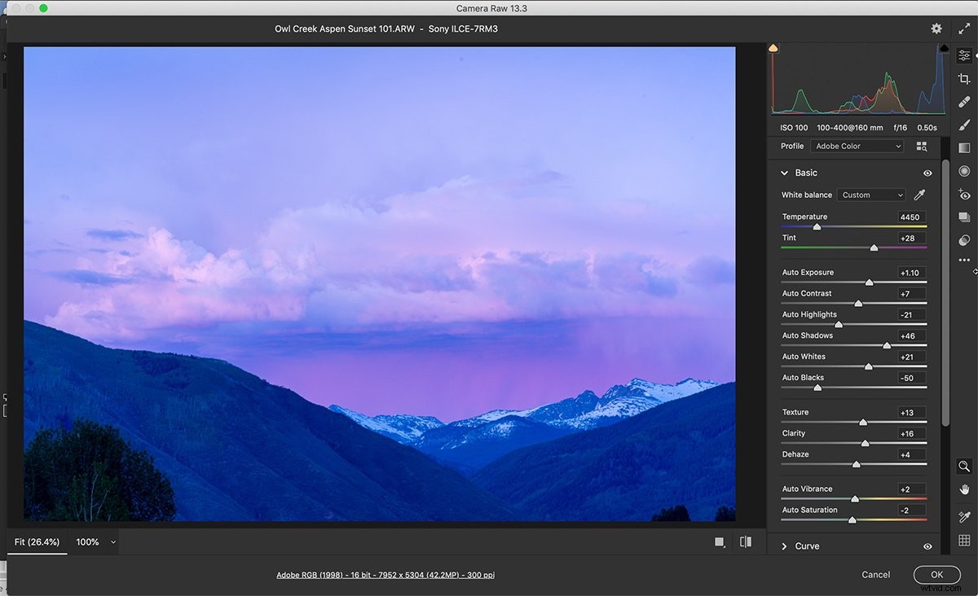Select the Hand tool
Viewport: 978px width, 596px height.
click(x=964, y=491)
